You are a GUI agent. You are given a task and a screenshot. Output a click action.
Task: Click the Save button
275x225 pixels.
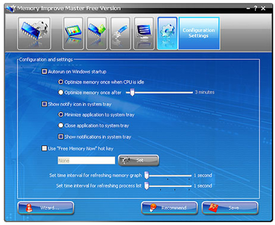tap(230, 208)
